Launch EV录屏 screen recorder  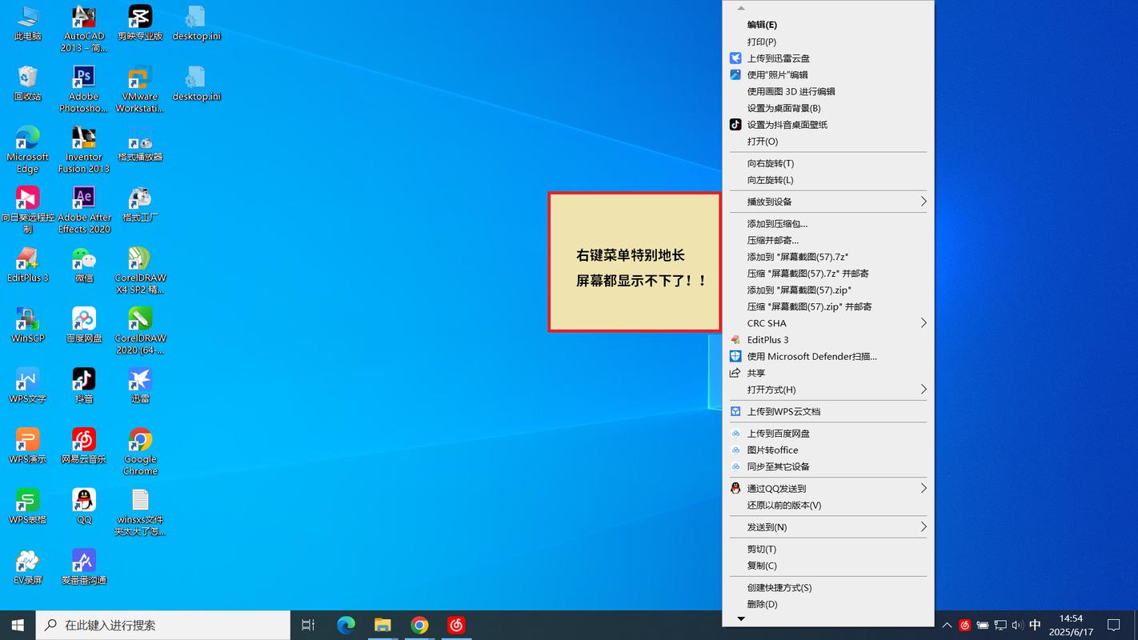click(27, 562)
